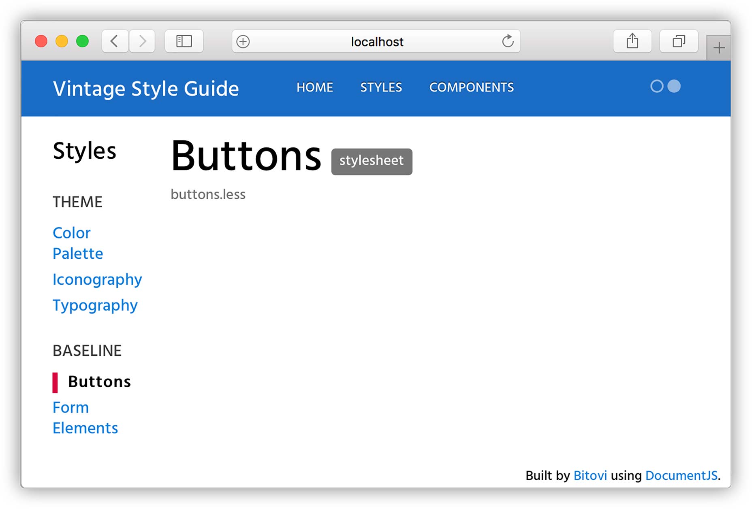Click the plus icon in the address bar
The height and width of the screenshot is (509, 752).
click(243, 41)
